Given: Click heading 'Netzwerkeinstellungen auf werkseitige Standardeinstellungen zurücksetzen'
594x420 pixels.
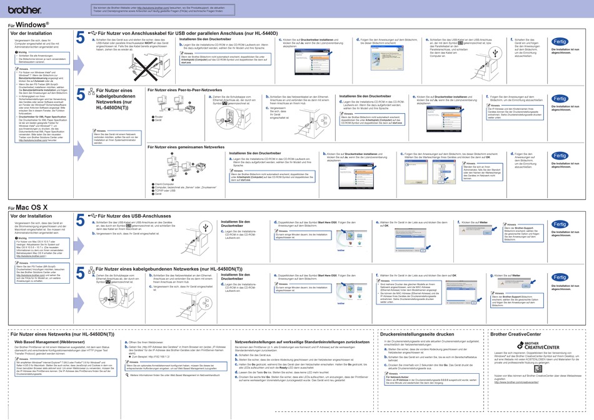Looking at the screenshot, I should [302, 342].
